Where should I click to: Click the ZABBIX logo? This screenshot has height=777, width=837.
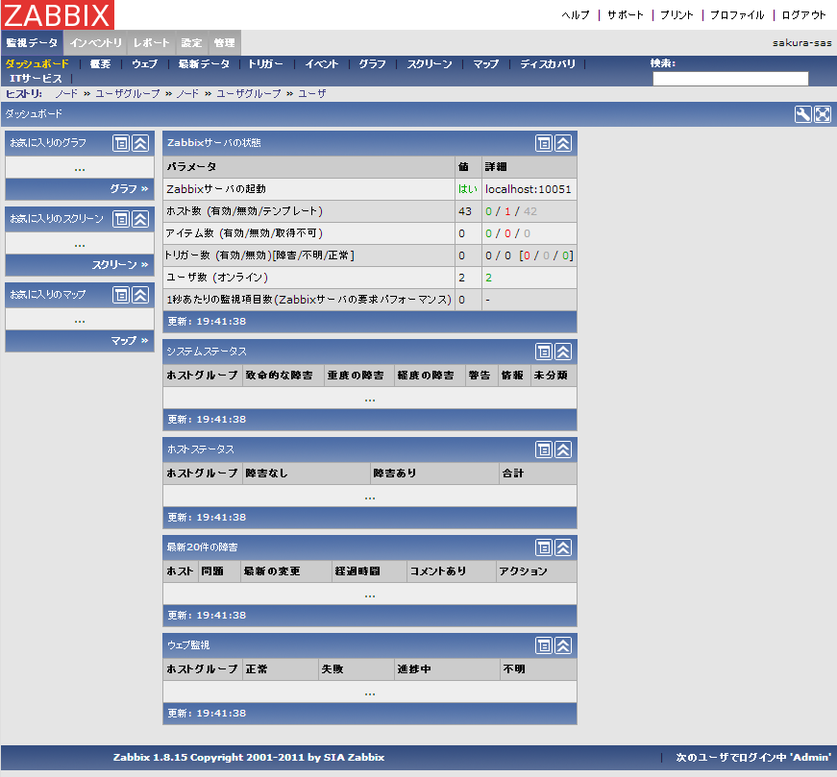[59, 14]
